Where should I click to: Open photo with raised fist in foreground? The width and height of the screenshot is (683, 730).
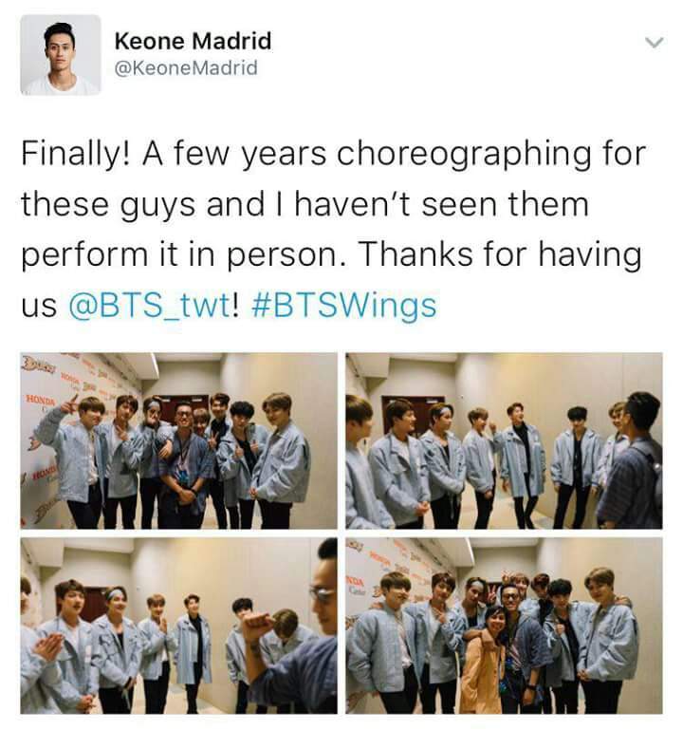click(x=178, y=626)
